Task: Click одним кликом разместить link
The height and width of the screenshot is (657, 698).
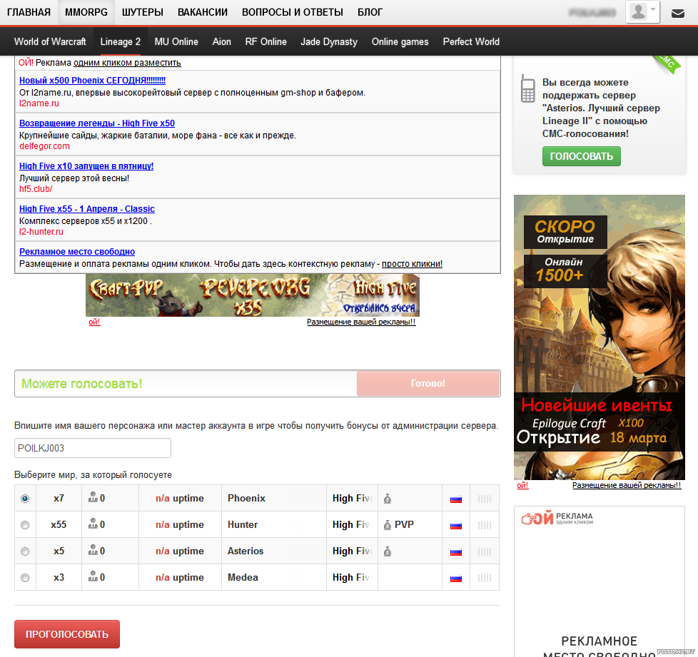Action: click(x=127, y=63)
